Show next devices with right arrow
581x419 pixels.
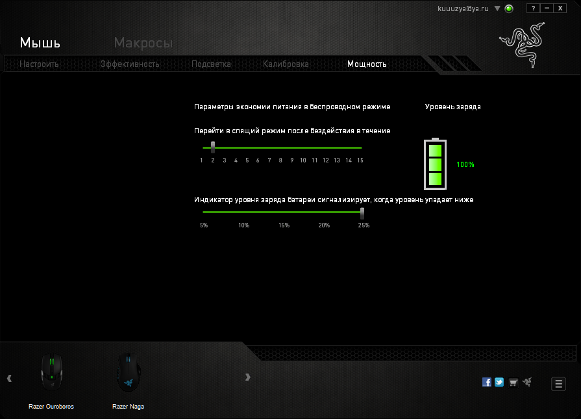click(248, 377)
